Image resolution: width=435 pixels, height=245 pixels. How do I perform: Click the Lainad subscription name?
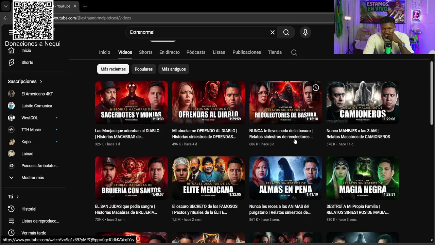click(x=28, y=154)
